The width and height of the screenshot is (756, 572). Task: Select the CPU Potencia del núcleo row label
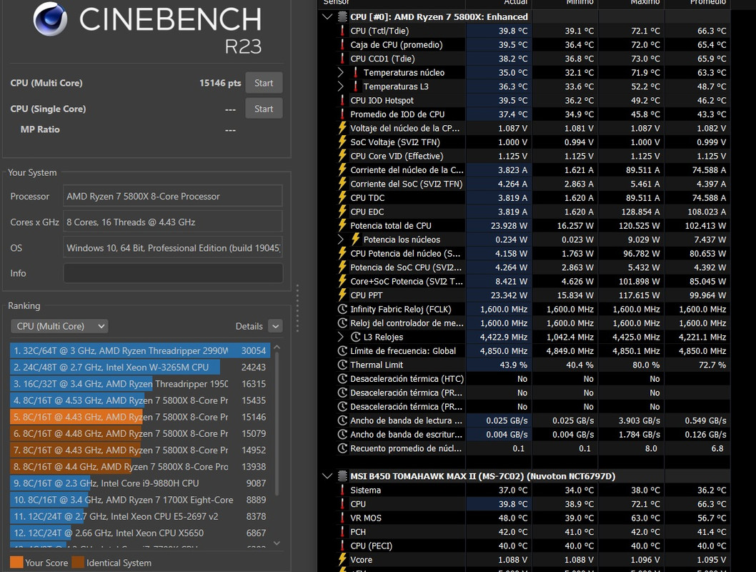[x=405, y=254]
